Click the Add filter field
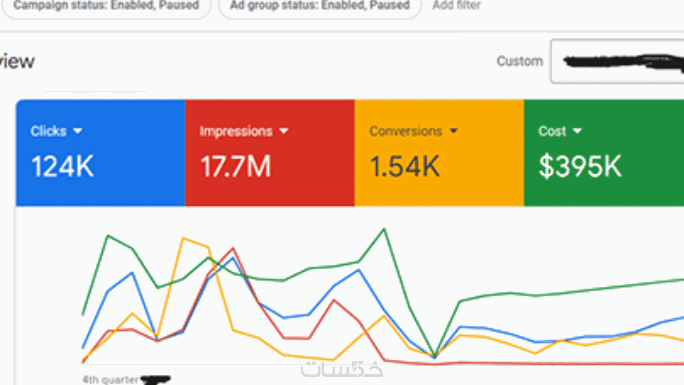This screenshot has height=385, width=684. (x=457, y=5)
